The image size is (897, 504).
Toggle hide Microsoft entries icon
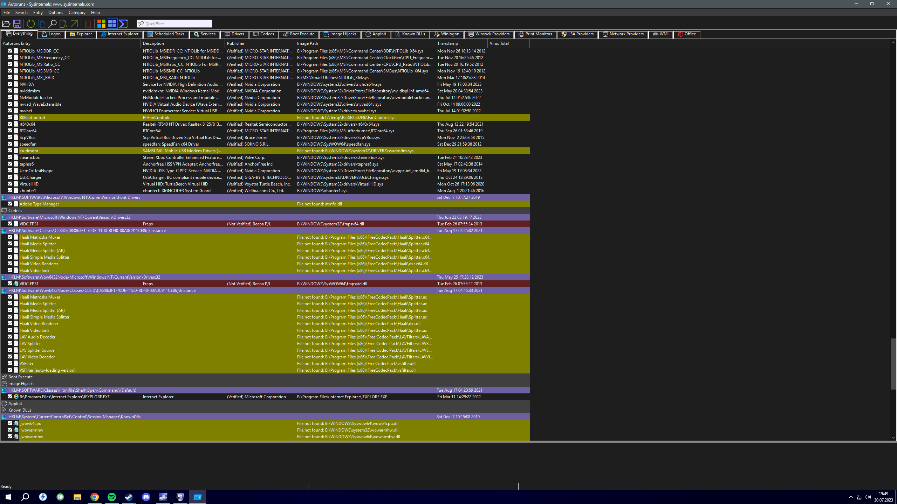click(x=101, y=24)
